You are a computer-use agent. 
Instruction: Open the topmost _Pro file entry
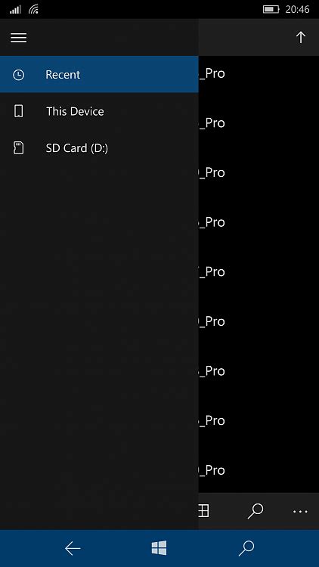(x=259, y=73)
